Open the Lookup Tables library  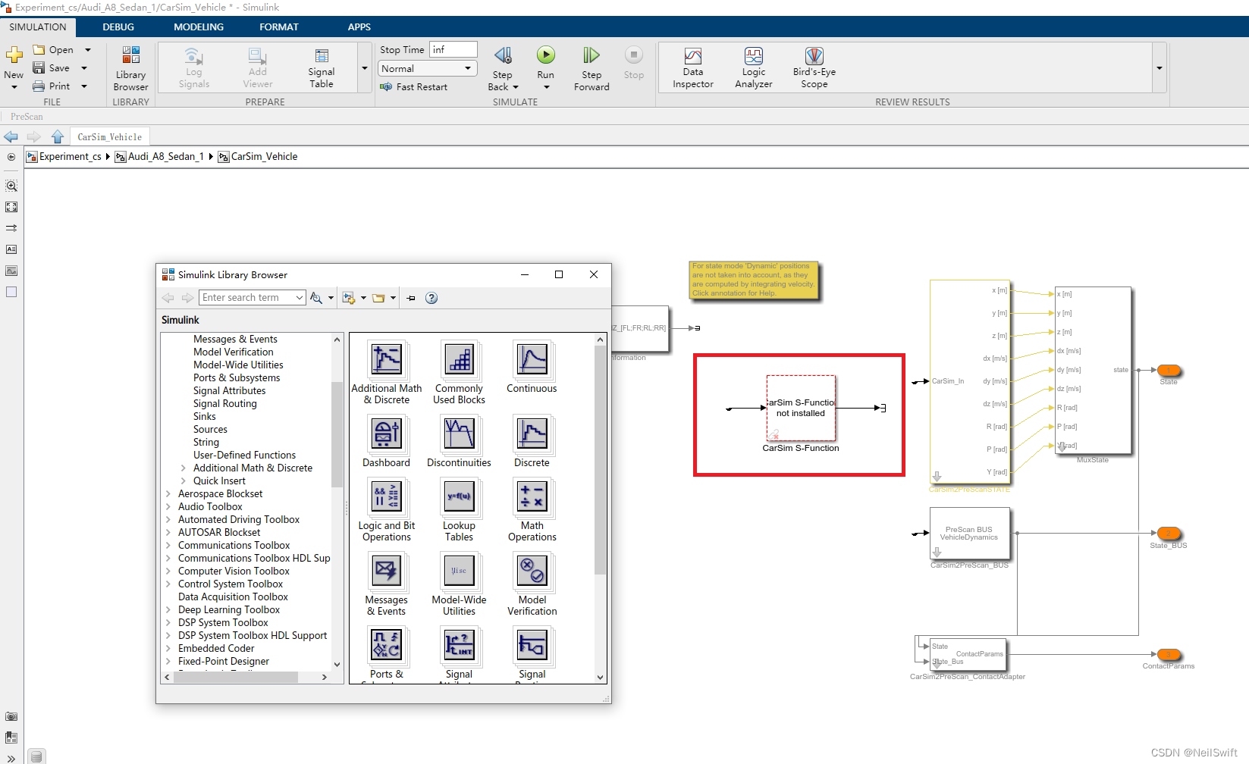(460, 510)
